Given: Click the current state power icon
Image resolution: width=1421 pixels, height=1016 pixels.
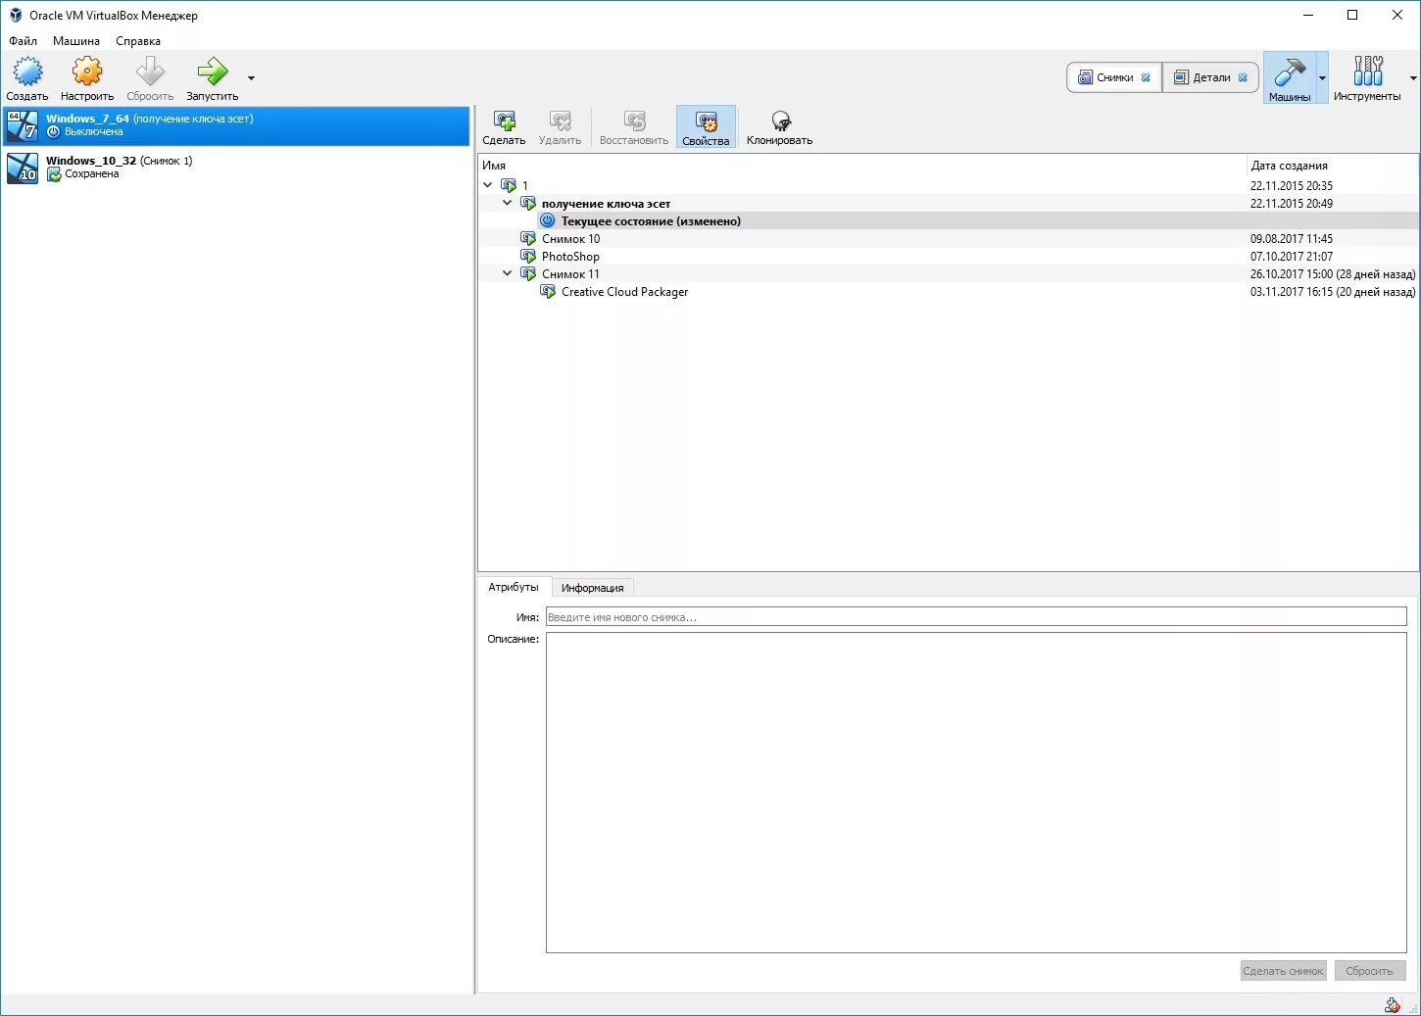Looking at the screenshot, I should point(548,220).
